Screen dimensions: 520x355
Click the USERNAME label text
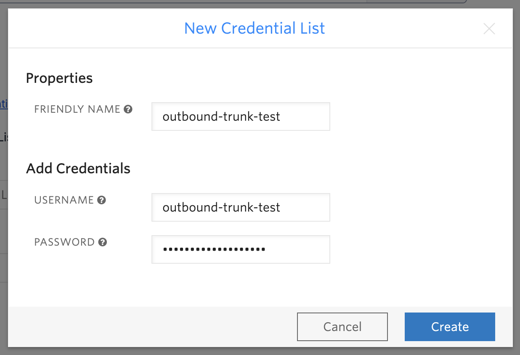pyautogui.click(x=64, y=200)
